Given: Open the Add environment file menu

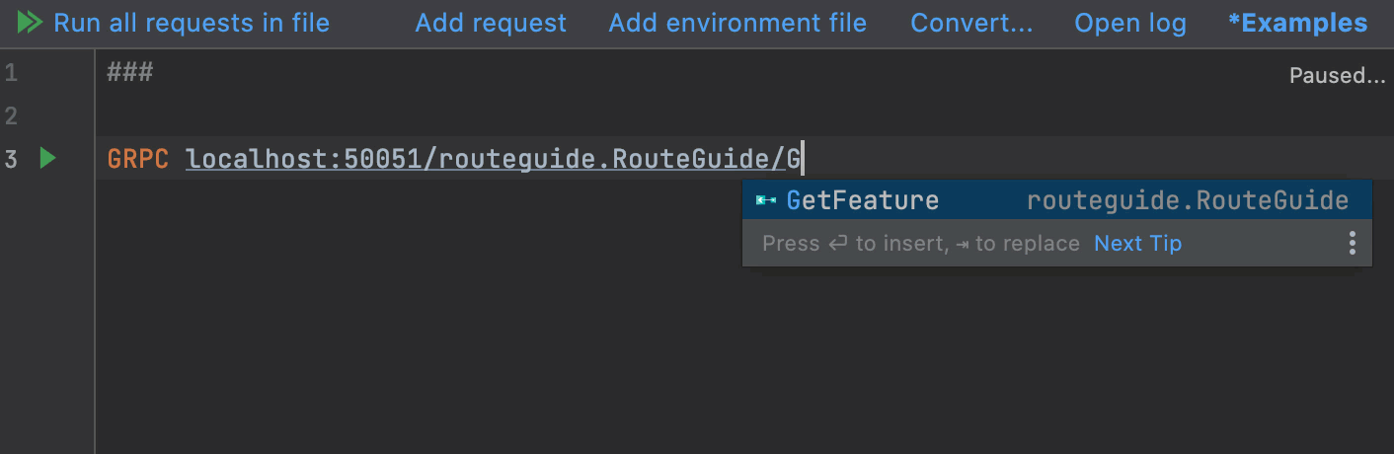Looking at the screenshot, I should (x=737, y=23).
